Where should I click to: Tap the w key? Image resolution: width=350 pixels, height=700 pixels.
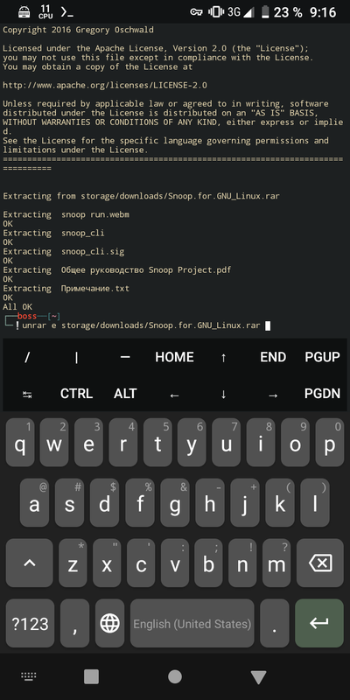pos(54,443)
